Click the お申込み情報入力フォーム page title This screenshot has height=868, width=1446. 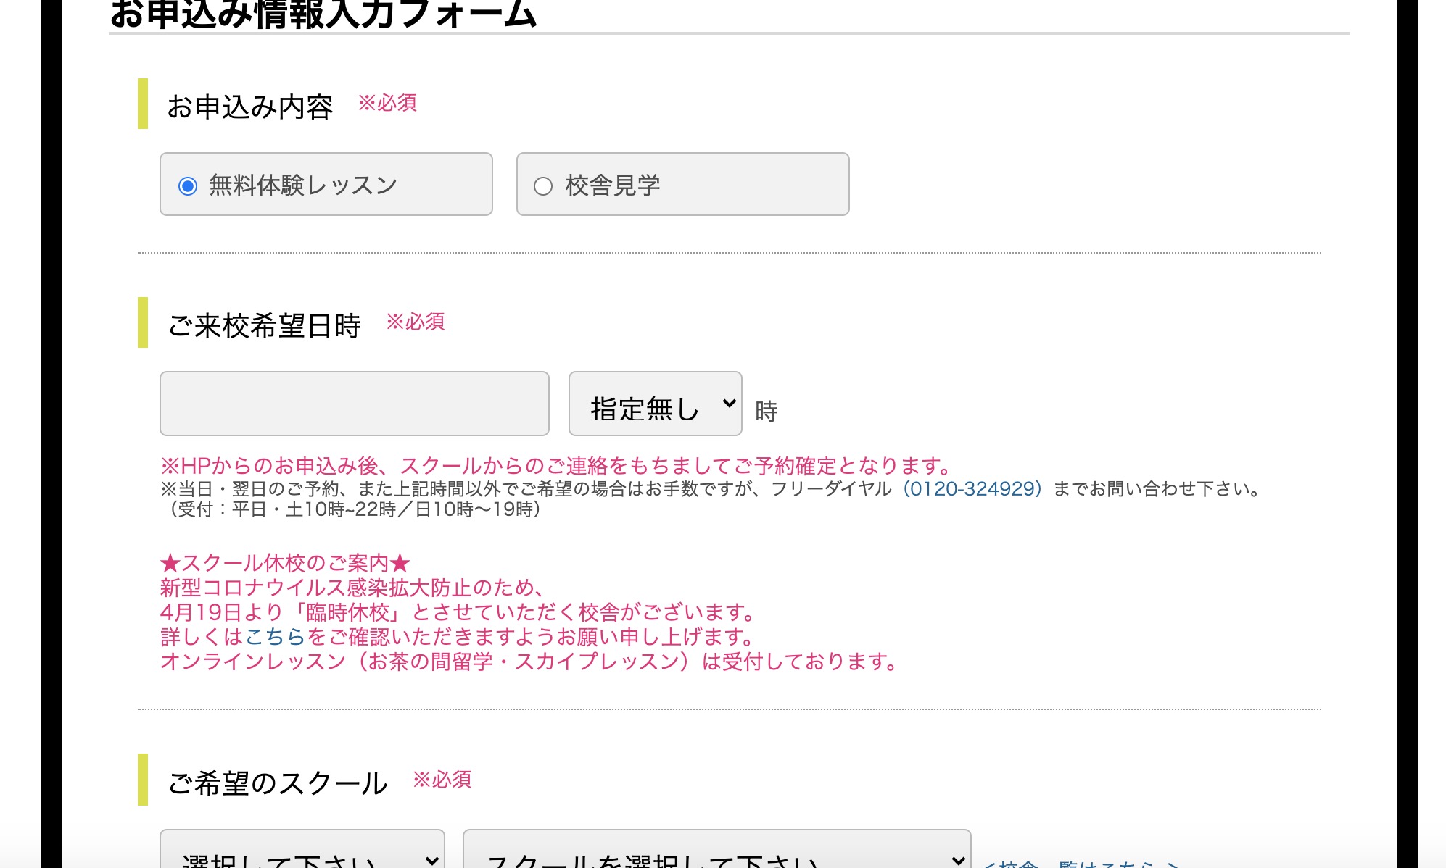(x=323, y=14)
